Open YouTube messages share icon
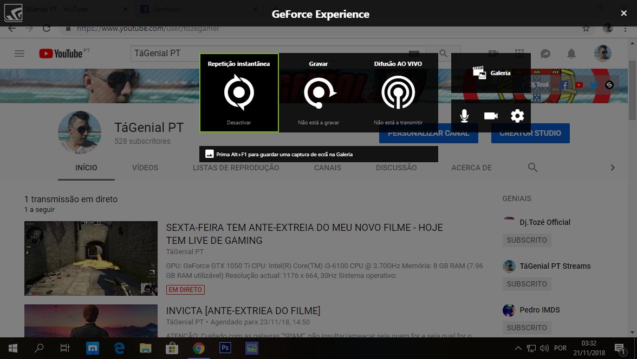 [545, 54]
